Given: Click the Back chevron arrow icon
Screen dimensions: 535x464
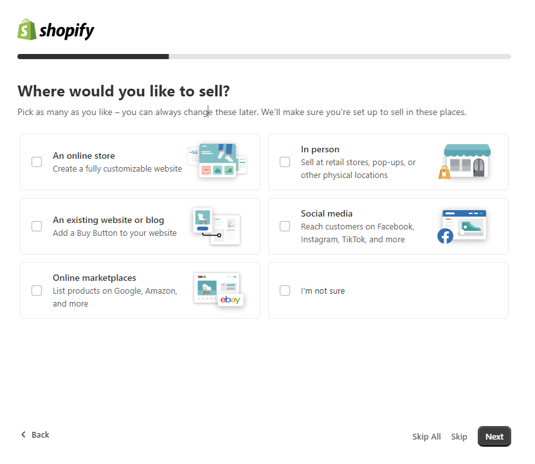Looking at the screenshot, I should pos(23,434).
